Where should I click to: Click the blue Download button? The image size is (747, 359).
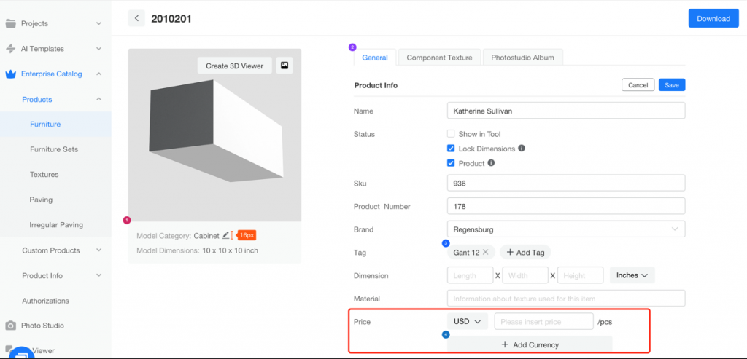coord(713,19)
